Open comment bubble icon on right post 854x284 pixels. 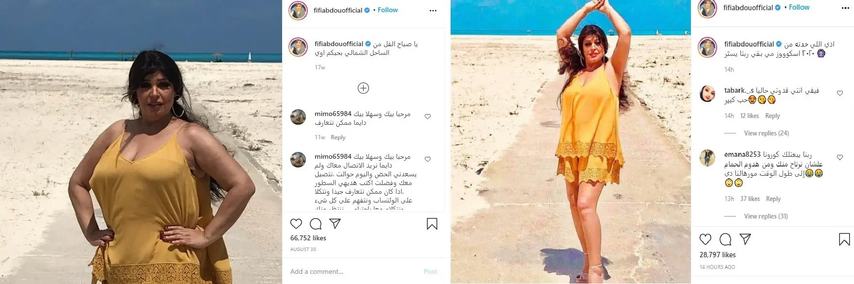725,239
